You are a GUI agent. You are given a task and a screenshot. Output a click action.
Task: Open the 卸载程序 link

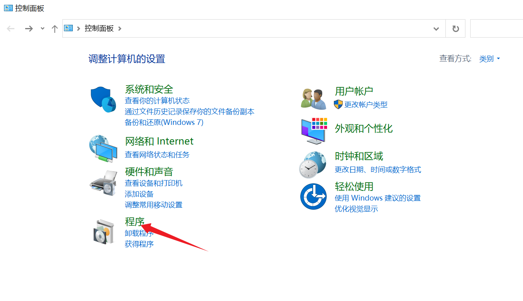[139, 233]
